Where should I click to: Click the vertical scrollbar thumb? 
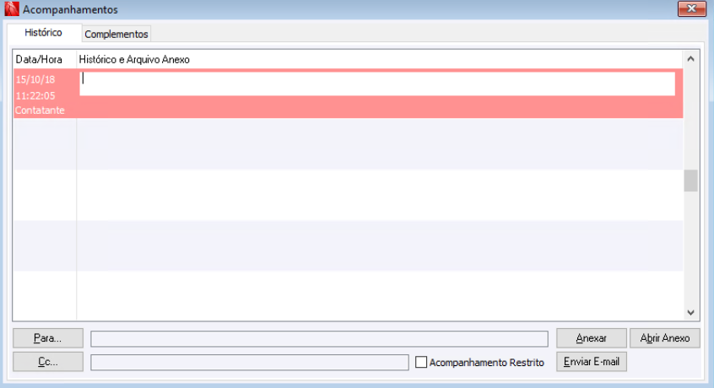[690, 181]
